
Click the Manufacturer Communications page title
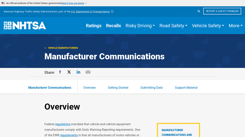[x=104, y=56]
